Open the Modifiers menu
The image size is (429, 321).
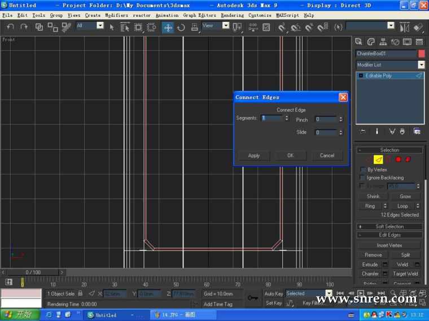[116, 15]
